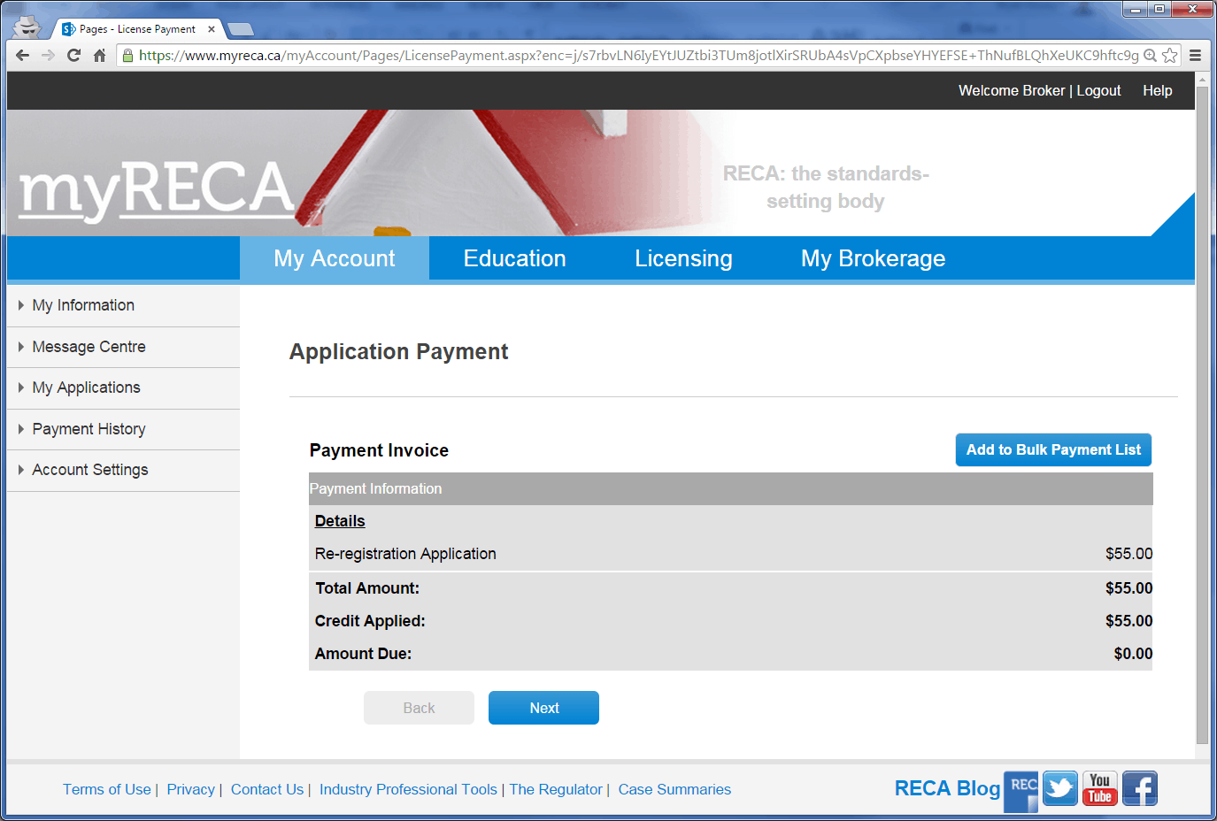Screen dimensions: 1217x821
Task: Click the Re-registration Application row text
Action: (405, 554)
